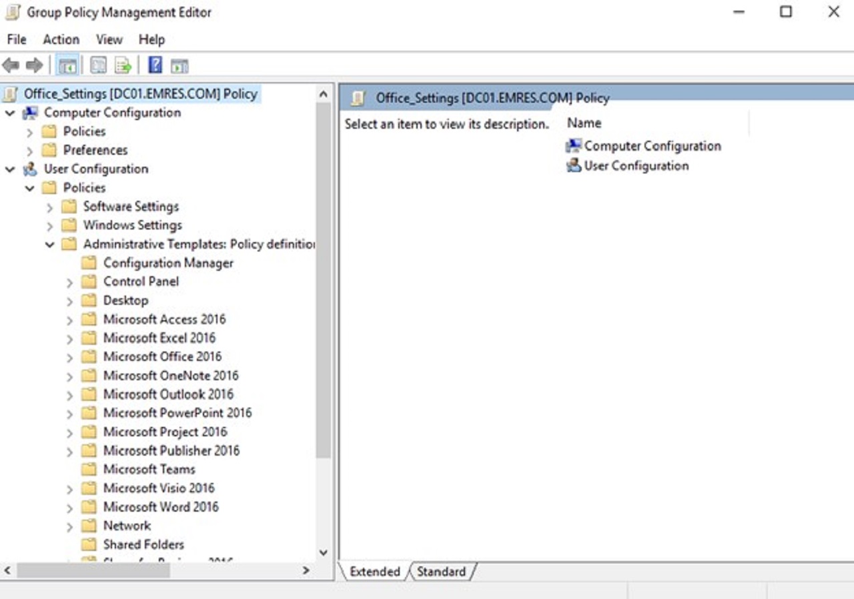Select Microsoft Project 2016 in the tree
The image size is (854, 599).
165,432
